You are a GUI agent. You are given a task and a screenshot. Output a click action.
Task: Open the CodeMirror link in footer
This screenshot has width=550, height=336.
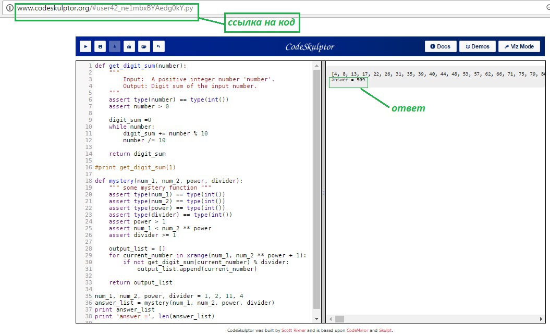(x=358, y=330)
